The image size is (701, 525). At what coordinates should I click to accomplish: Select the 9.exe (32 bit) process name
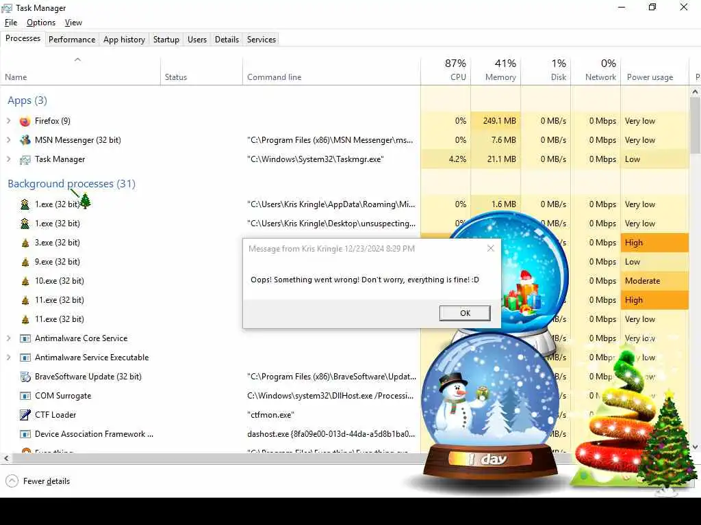pyautogui.click(x=58, y=262)
